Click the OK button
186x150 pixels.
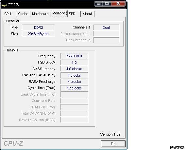click(113, 144)
